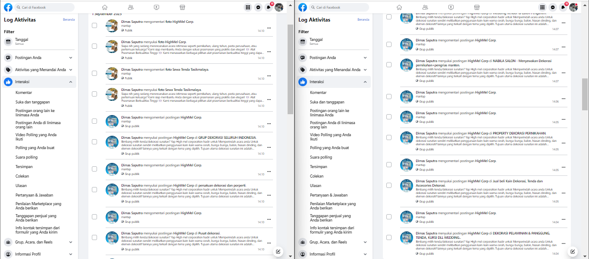589x259 pixels.
Task: Check the 'persatuan dekorasi dan porperti' row checkbox
Action: pos(94,190)
